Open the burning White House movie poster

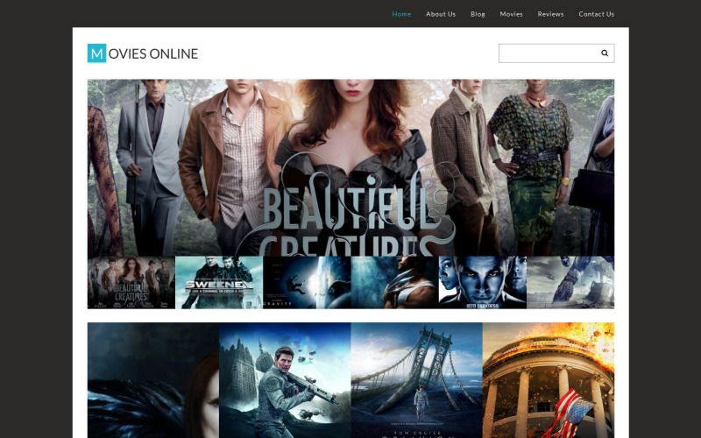tap(549, 380)
